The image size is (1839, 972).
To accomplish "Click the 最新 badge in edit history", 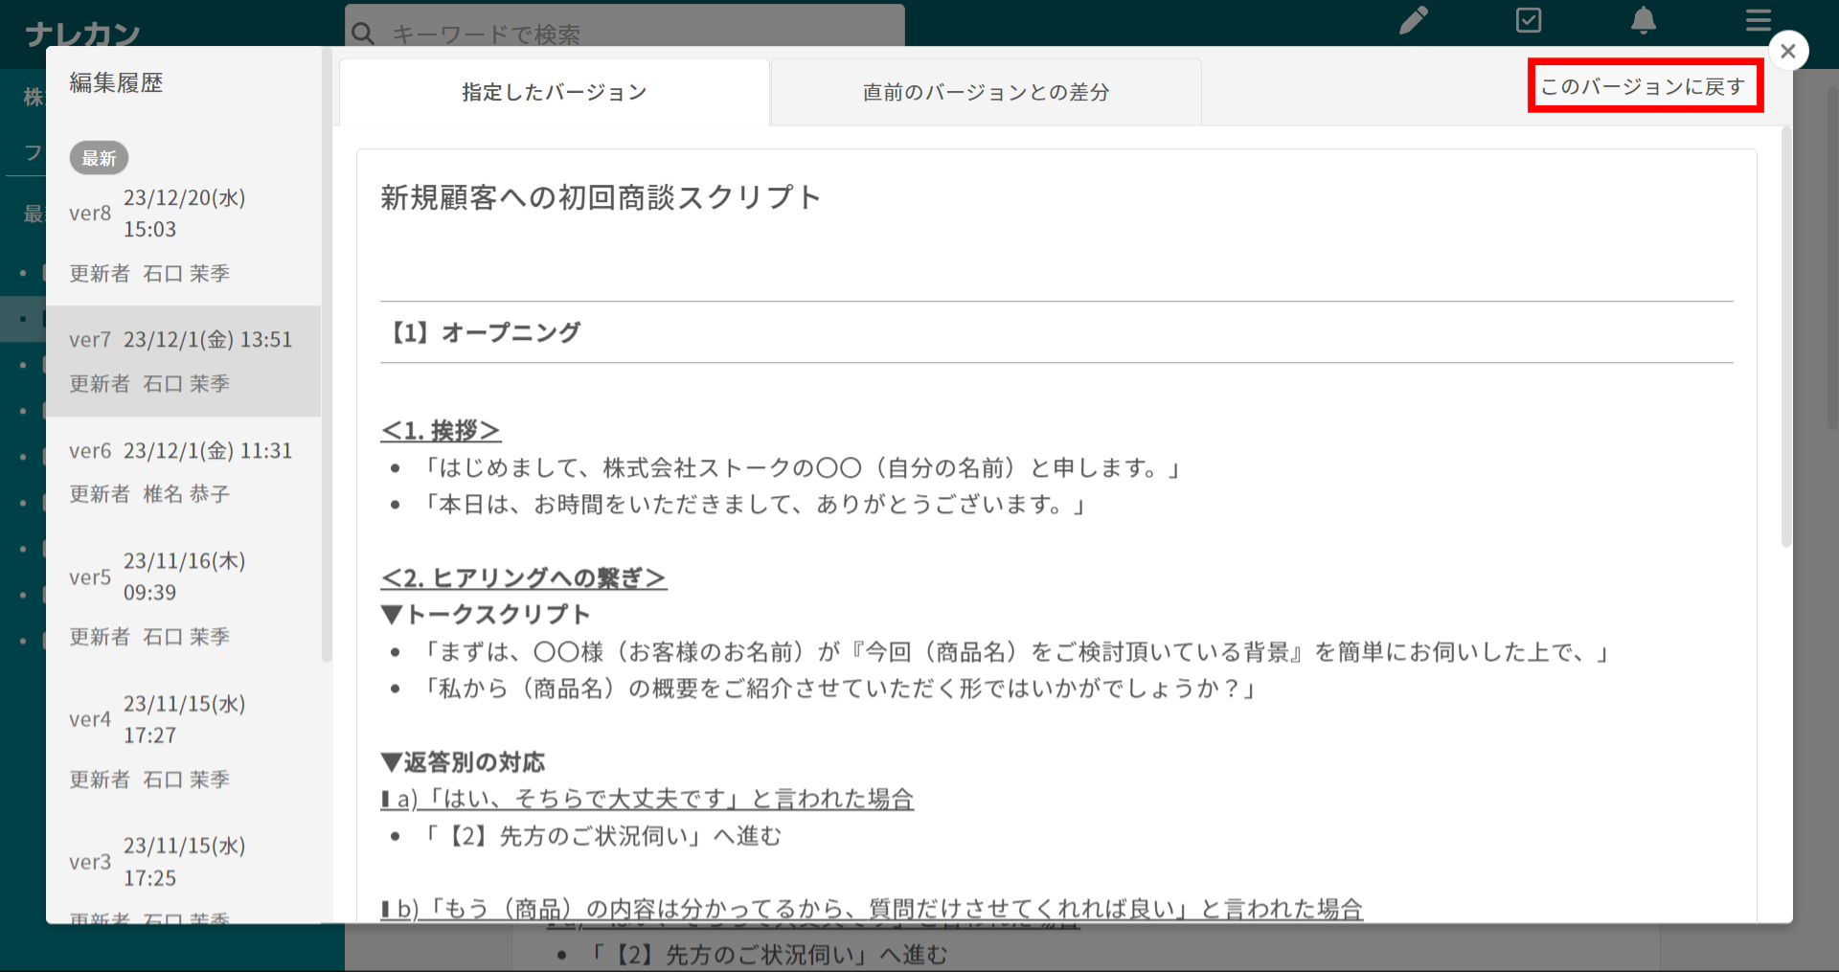I will coord(99,158).
